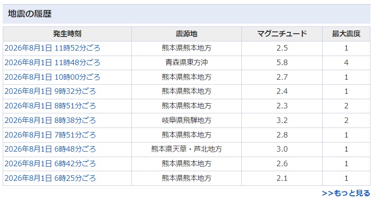Select the 震源地 column header
375x204 pixels.
(186, 34)
